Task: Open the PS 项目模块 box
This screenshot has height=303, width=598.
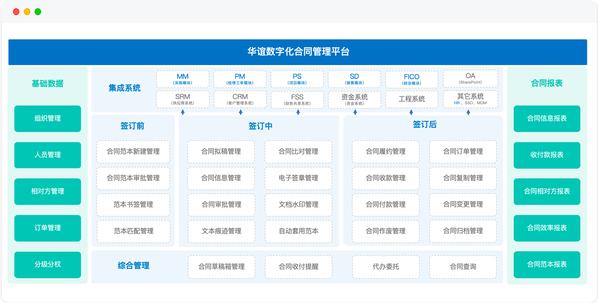Action: pos(297,79)
